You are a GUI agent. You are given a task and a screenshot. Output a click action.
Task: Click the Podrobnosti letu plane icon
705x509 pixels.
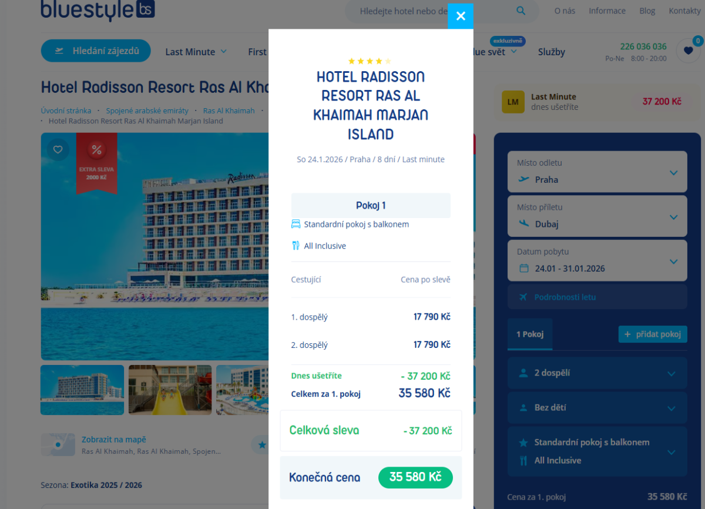[x=523, y=297]
